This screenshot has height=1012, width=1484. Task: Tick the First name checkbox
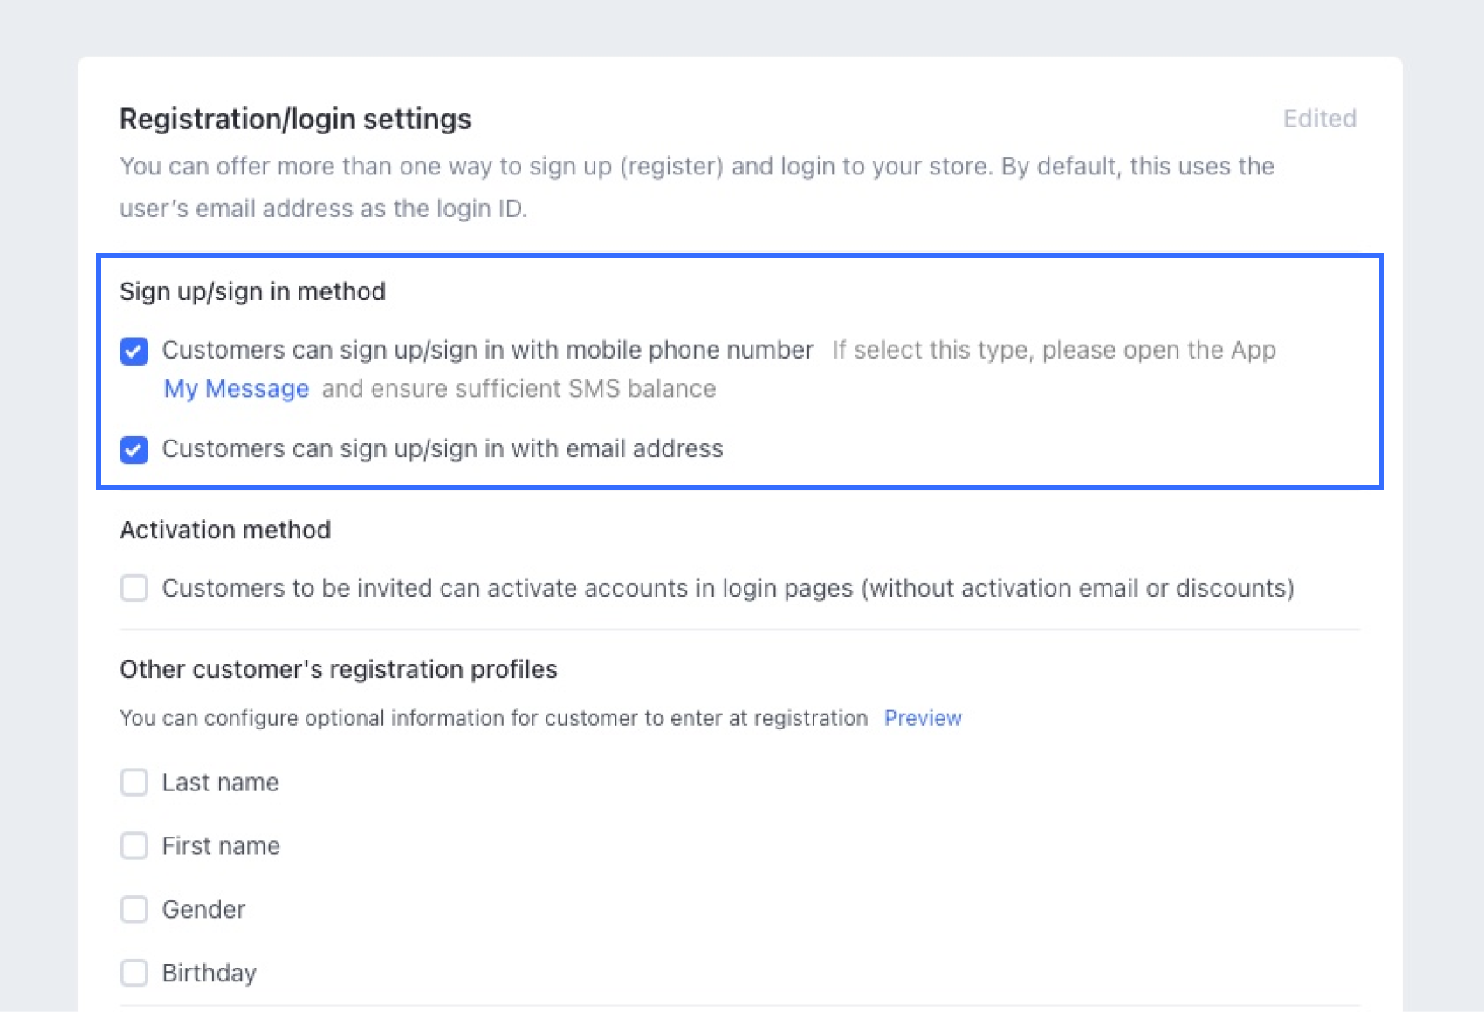point(134,846)
